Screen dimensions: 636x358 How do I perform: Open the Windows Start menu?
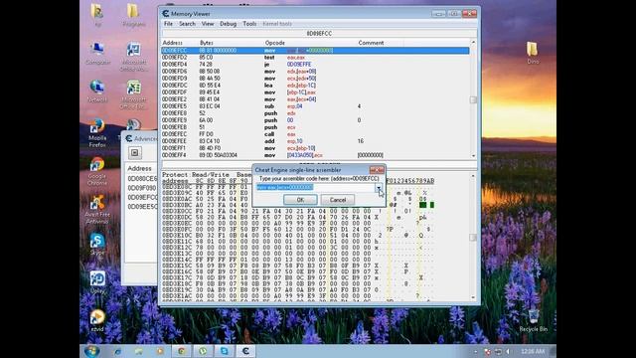click(x=92, y=351)
